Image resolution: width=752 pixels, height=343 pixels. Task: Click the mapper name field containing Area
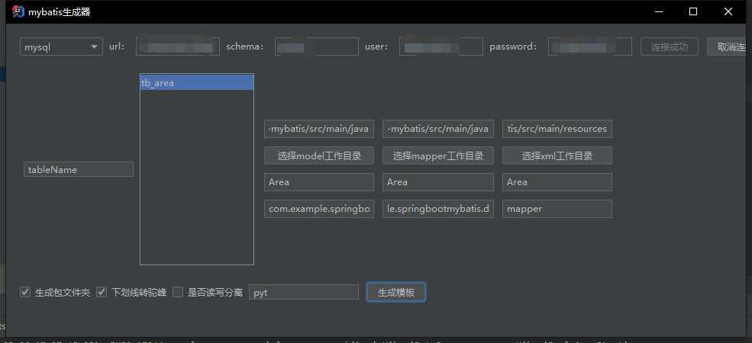pyautogui.click(x=438, y=182)
